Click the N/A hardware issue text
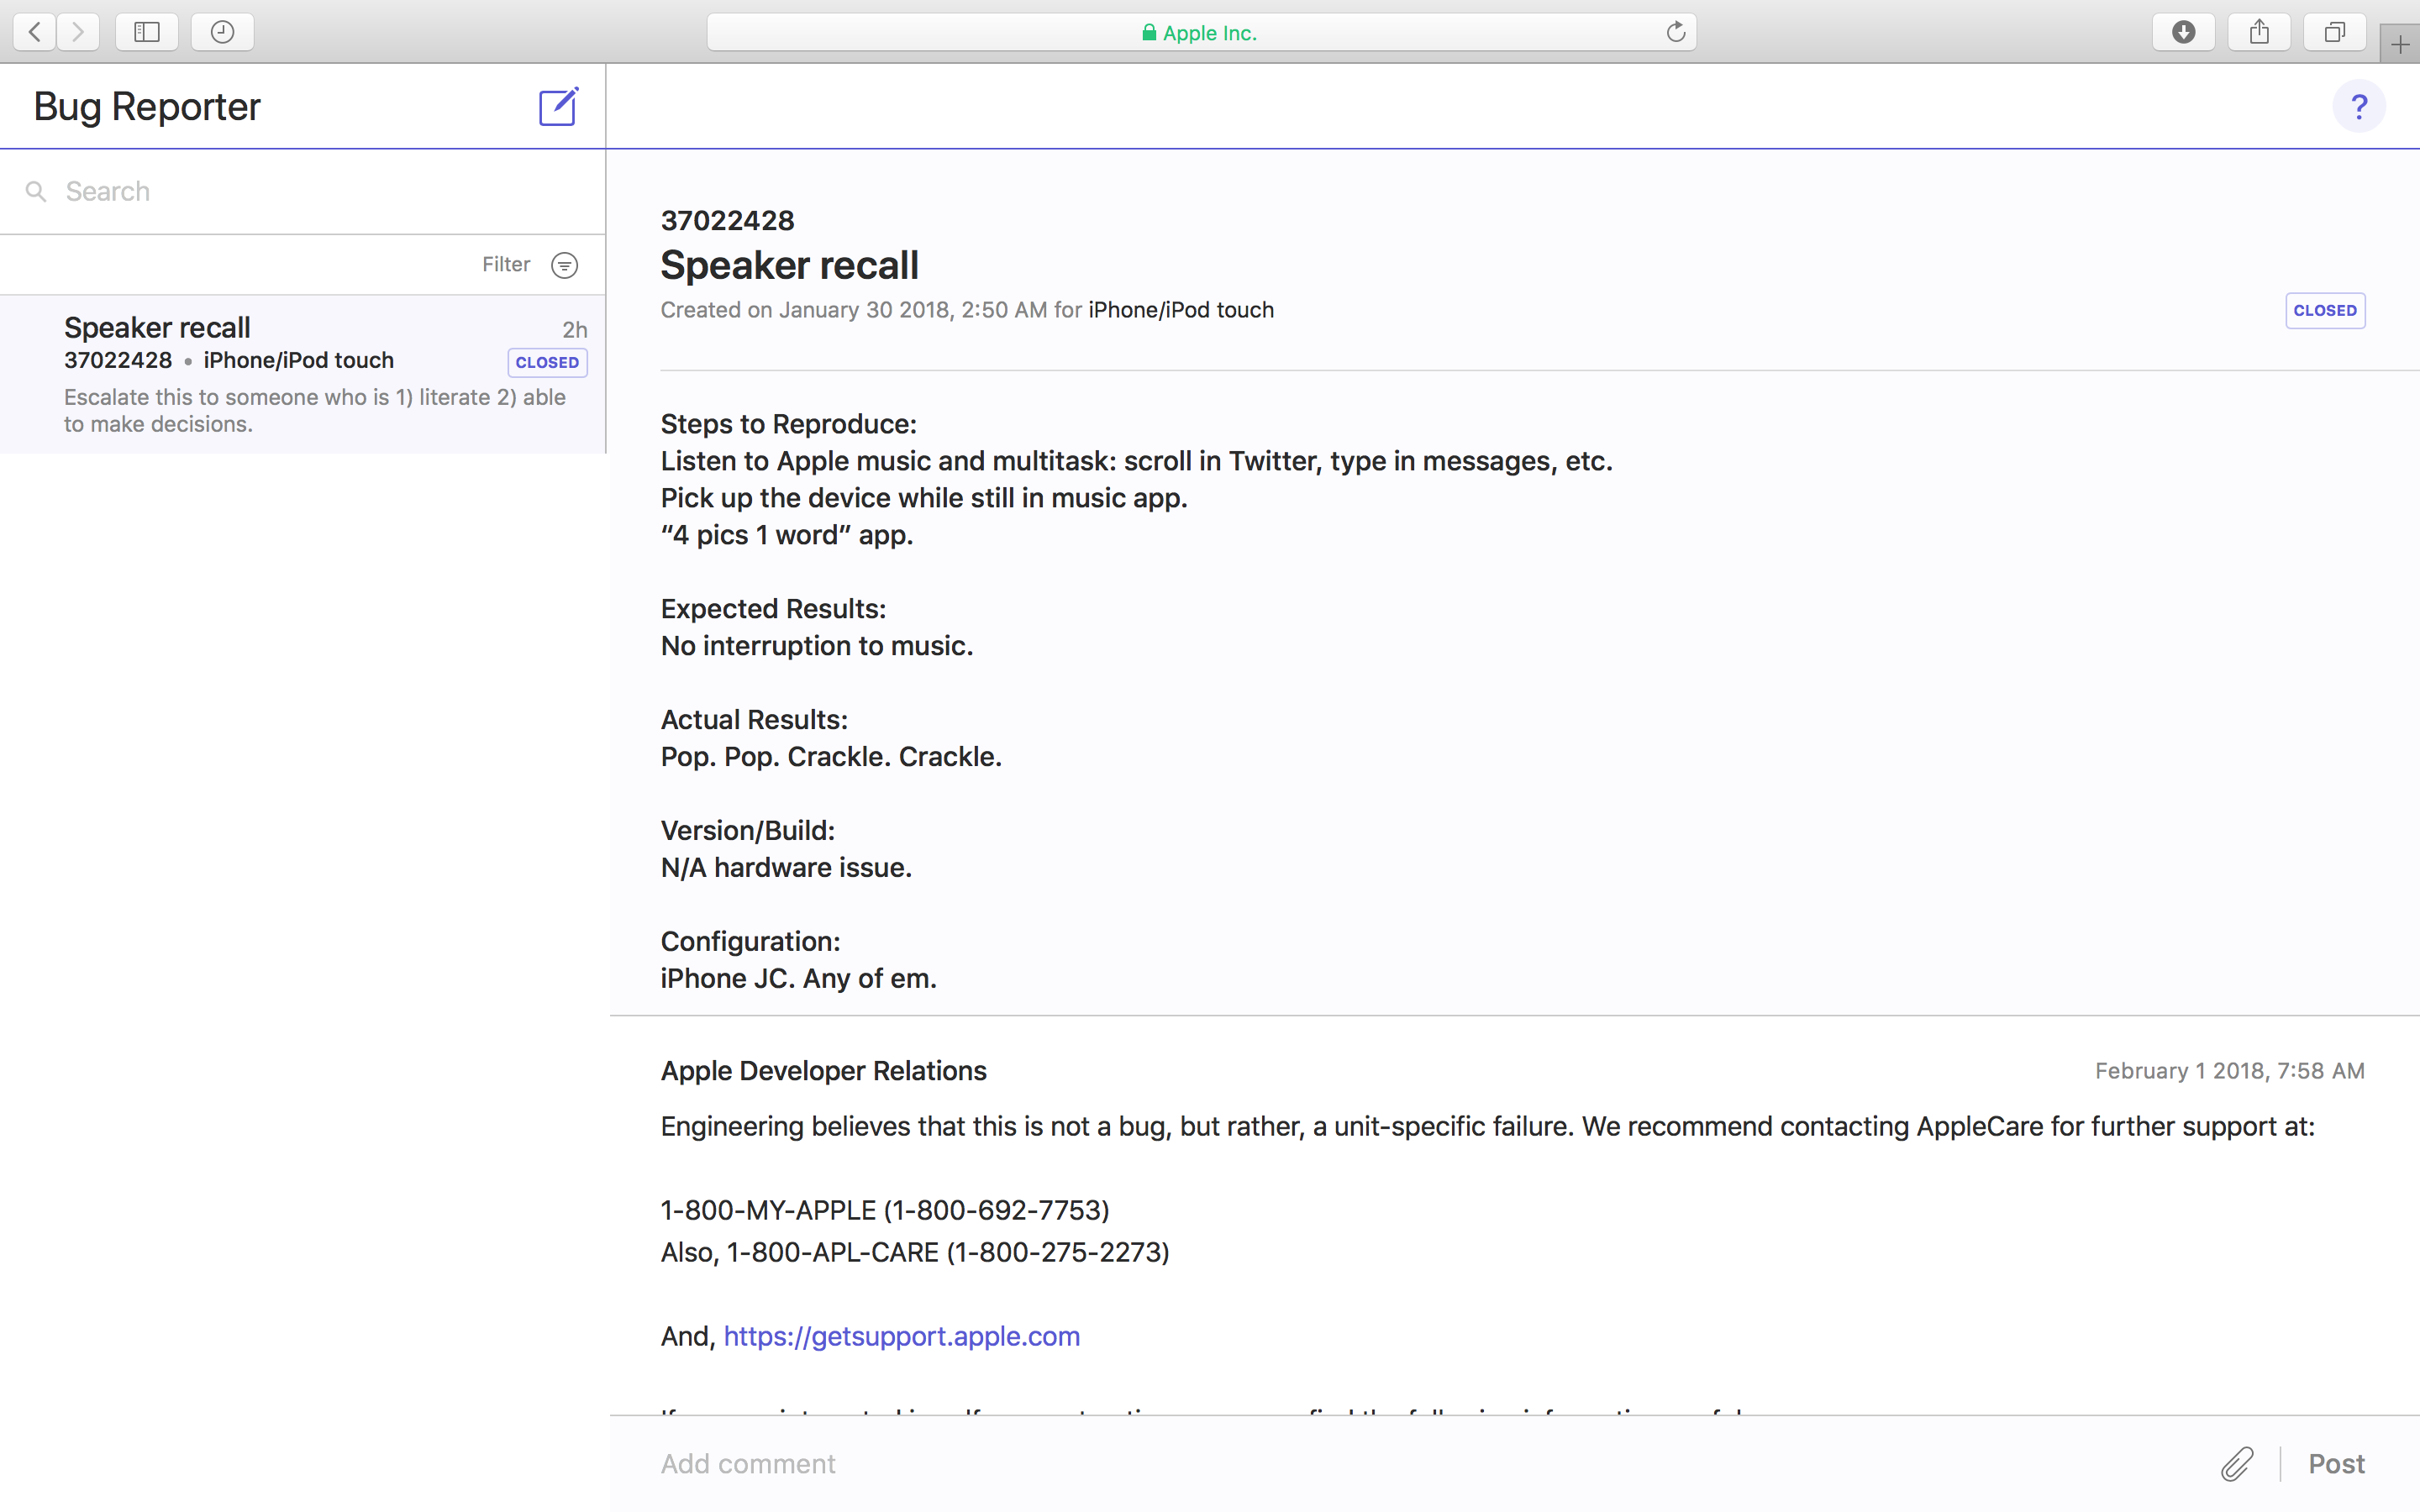The width and height of the screenshot is (2420, 1512). click(786, 868)
